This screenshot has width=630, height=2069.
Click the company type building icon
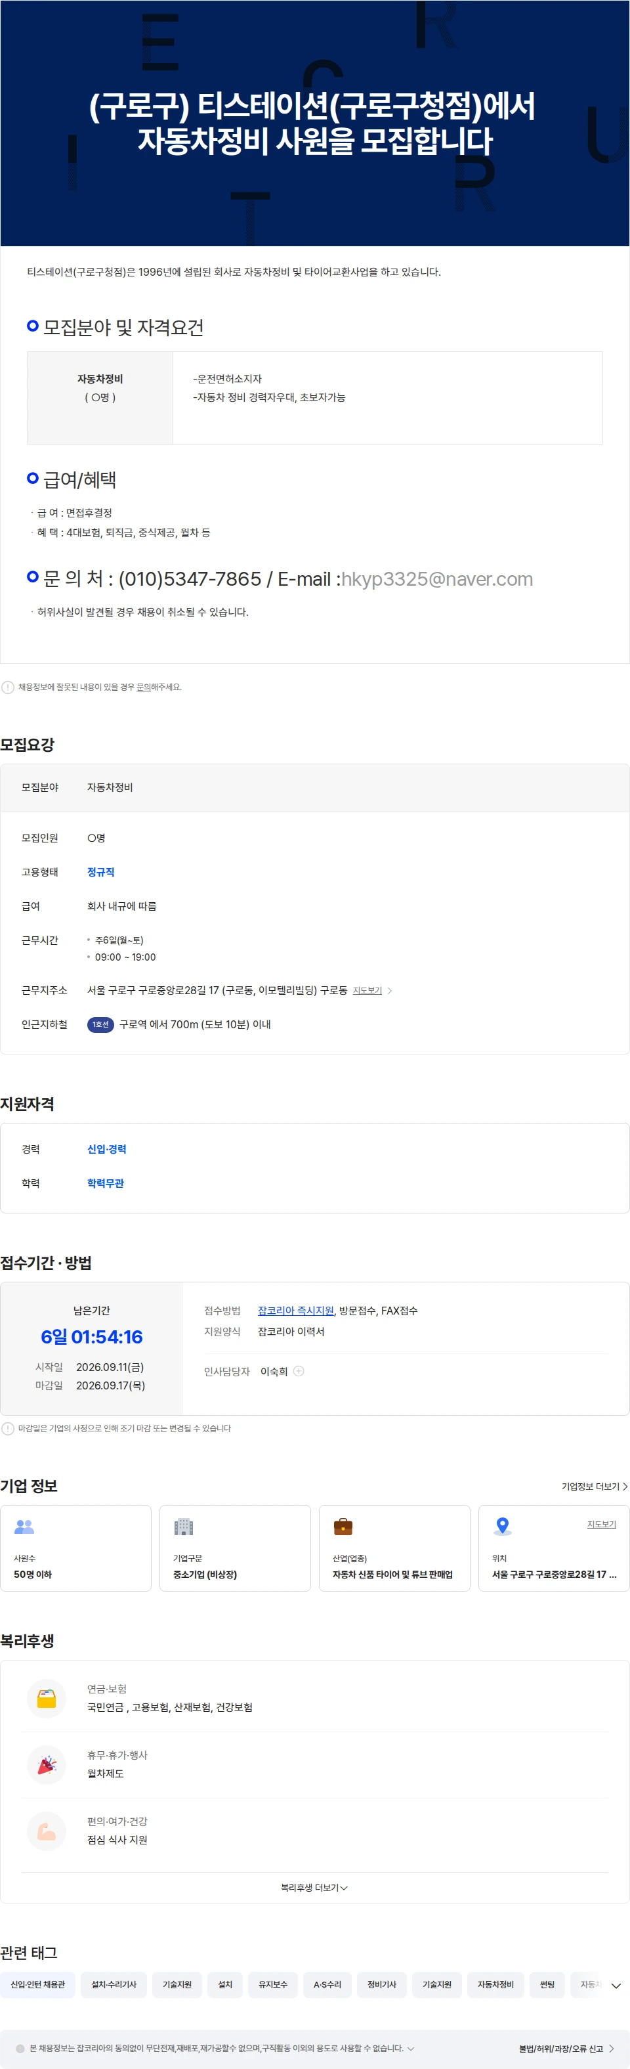(x=184, y=1526)
